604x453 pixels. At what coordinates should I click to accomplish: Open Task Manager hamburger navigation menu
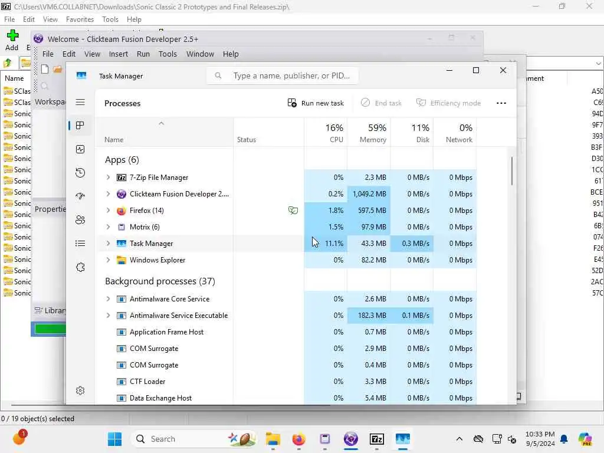[80, 102]
